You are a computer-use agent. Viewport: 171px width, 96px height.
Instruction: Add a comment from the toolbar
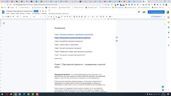pos(68,17)
